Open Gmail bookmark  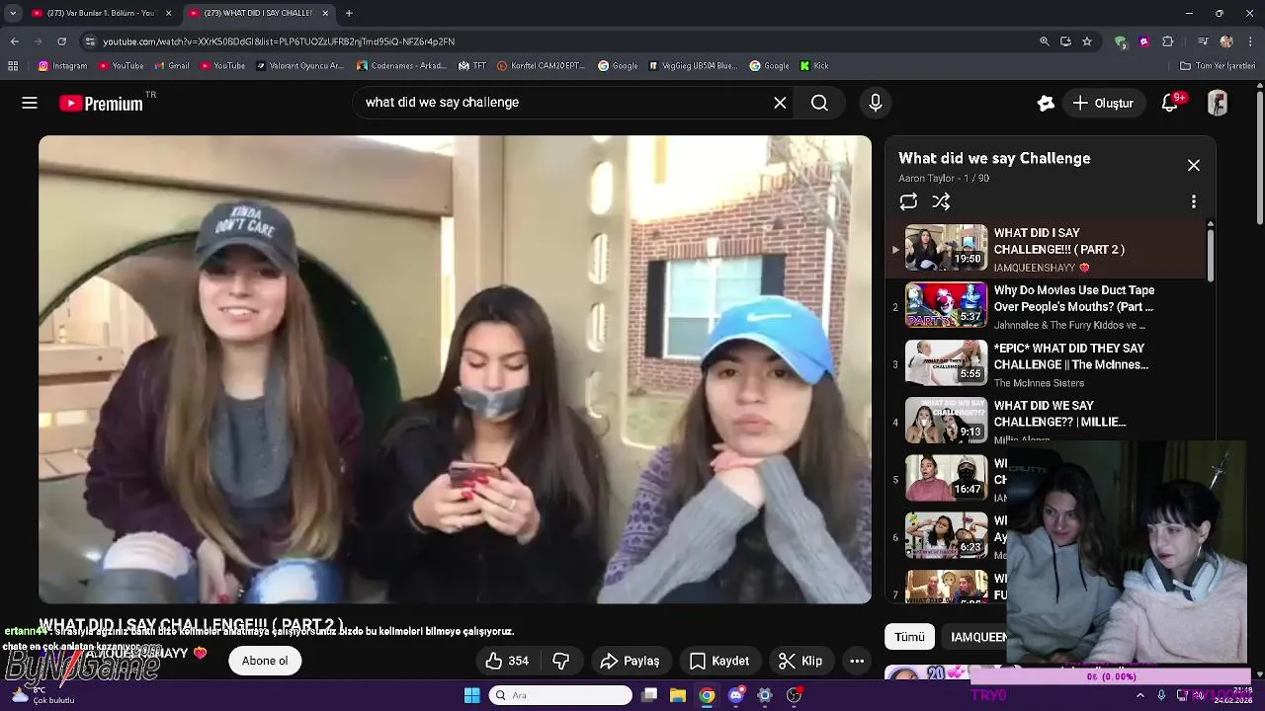click(172, 66)
